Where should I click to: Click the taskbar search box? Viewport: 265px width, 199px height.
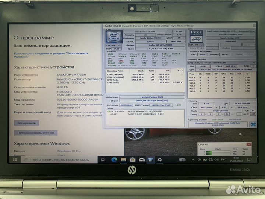pos(59,160)
